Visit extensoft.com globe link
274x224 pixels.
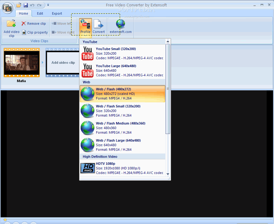pos(121,27)
